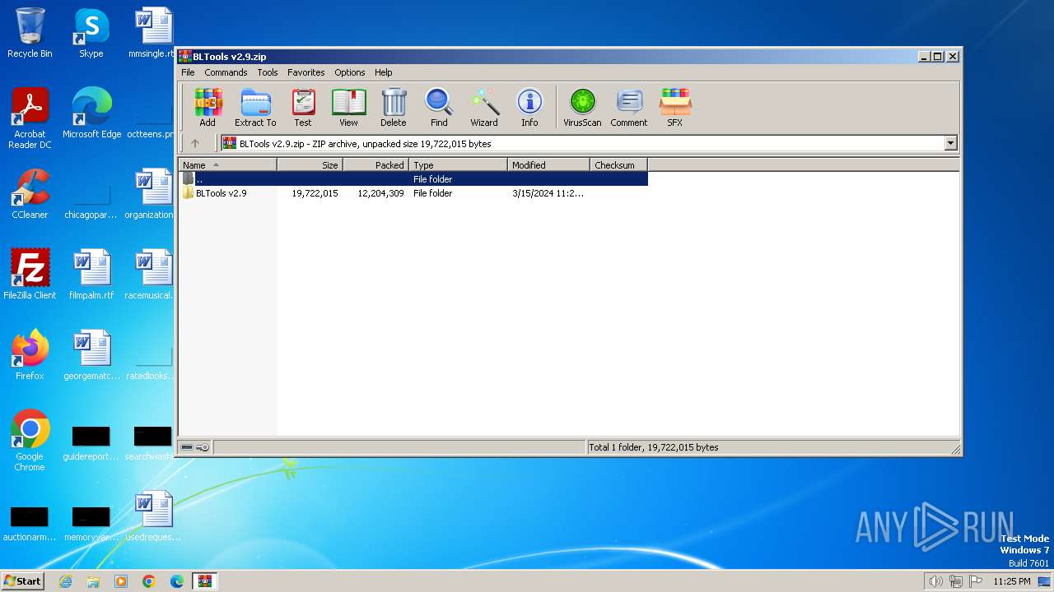Select the organization desktop document
Screen dimensions: 1054x592
point(150,193)
